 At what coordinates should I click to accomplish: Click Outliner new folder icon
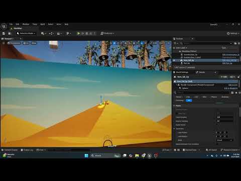coord(235,43)
